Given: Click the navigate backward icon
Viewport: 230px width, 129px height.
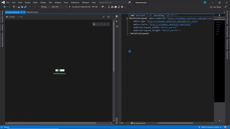Looking at the screenshot, I should pyautogui.click(x=5, y=7).
